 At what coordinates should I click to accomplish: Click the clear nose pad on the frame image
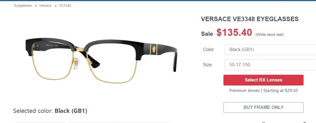76,63
